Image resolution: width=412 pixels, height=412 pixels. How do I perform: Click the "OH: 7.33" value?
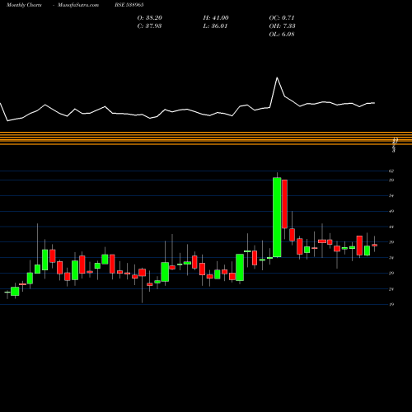(282, 26)
